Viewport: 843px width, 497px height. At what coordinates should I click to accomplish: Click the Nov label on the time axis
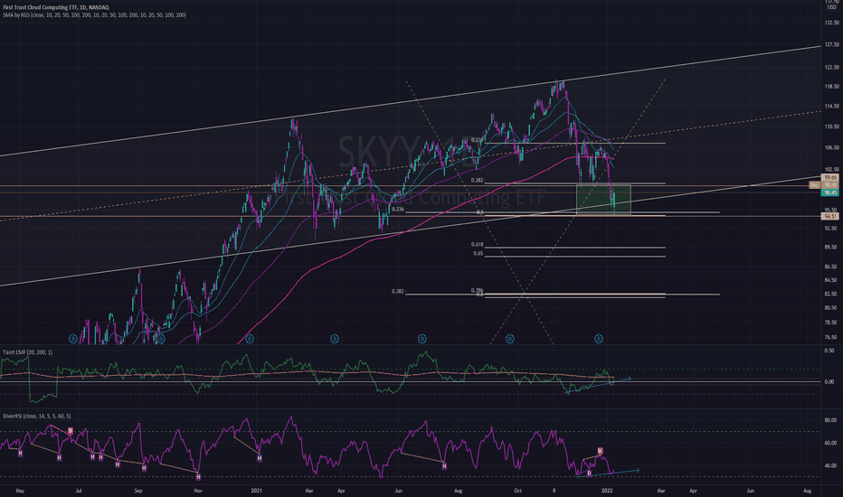[x=198, y=491]
